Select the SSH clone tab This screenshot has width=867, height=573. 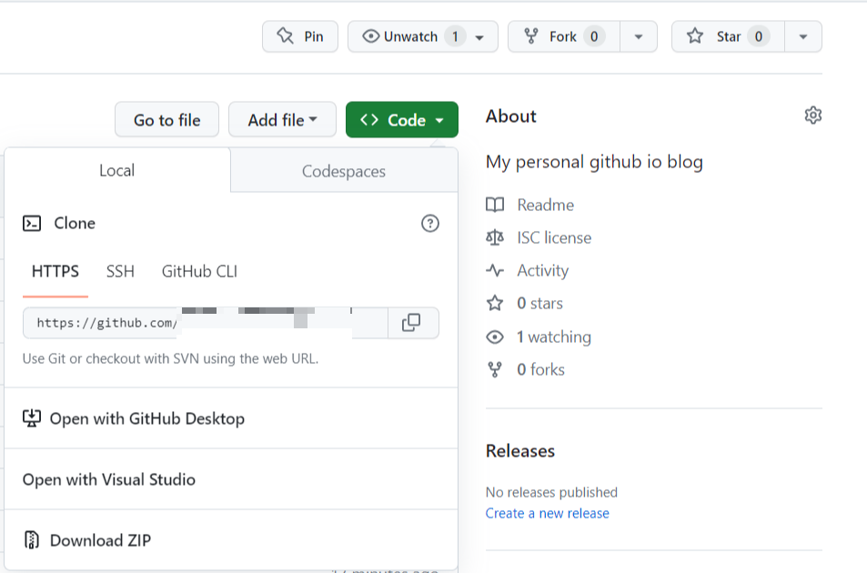point(119,271)
